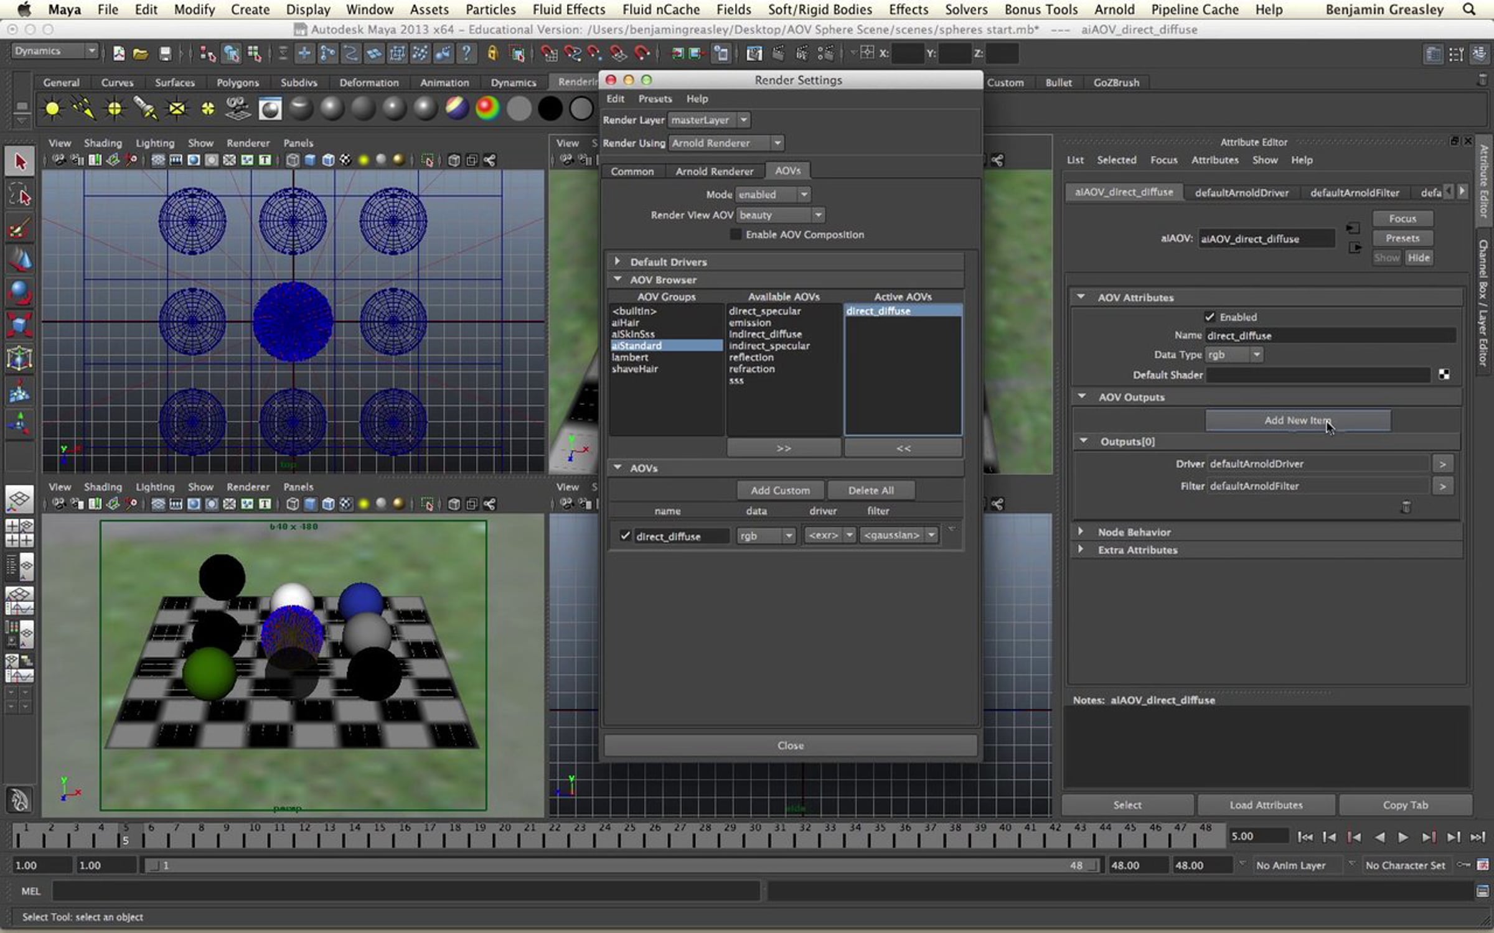Switch to the defaultArnoldDriver tab in Attribute Editor
The image size is (1494, 933).
click(x=1241, y=193)
